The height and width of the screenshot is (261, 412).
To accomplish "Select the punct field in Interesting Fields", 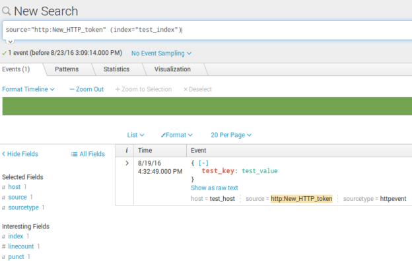I will pyautogui.click(x=16, y=257).
